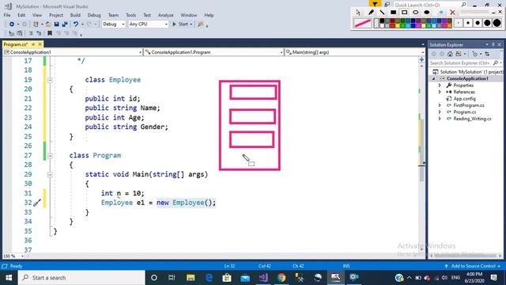This screenshot has height=285, width=506.
Task: Collapse the Employee class code block
Action: (50, 80)
